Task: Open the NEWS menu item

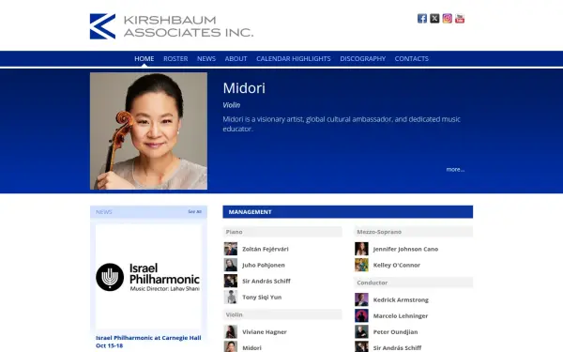Action: pyautogui.click(x=206, y=58)
